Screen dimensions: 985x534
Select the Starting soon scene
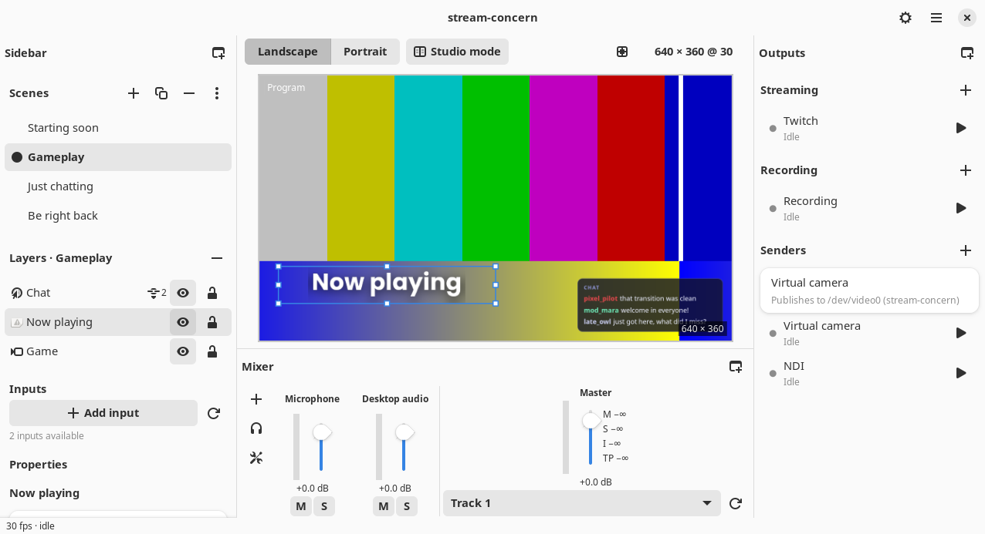(118, 128)
